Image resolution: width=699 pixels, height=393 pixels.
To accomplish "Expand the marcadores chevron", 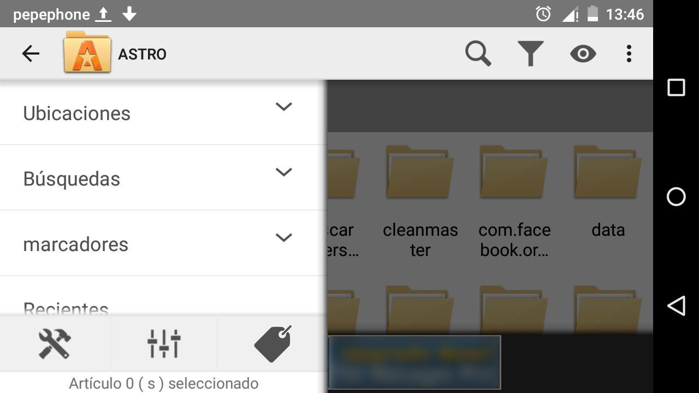I will pyautogui.click(x=283, y=237).
